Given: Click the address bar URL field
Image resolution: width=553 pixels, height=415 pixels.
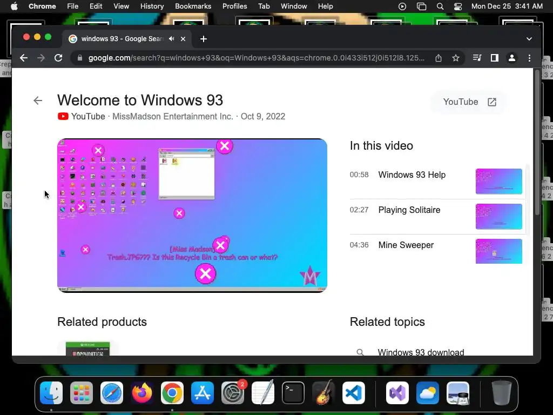Looking at the screenshot, I should (x=257, y=58).
